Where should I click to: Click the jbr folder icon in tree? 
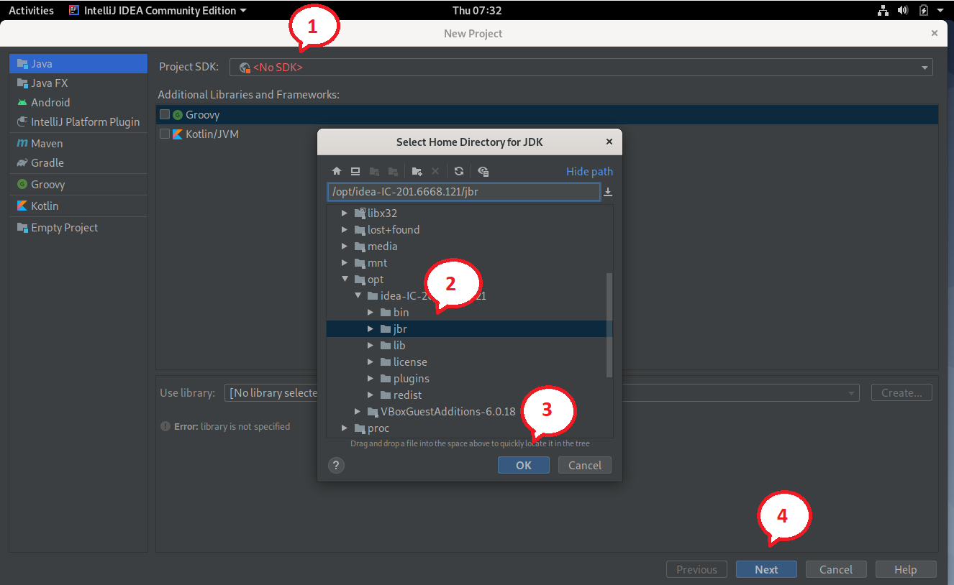click(386, 328)
